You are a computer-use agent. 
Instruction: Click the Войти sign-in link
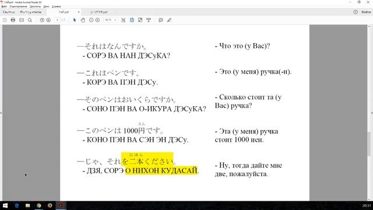pyautogui.click(x=366, y=12)
